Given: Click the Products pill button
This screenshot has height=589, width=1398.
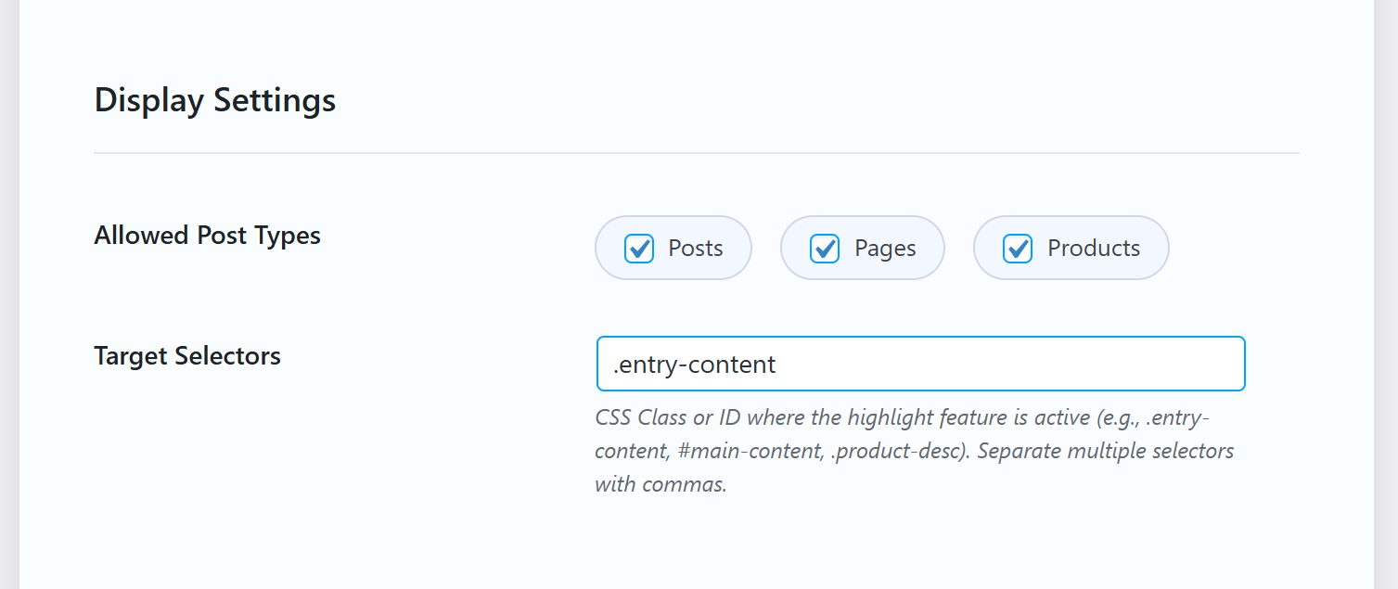Looking at the screenshot, I should coord(1071,248).
